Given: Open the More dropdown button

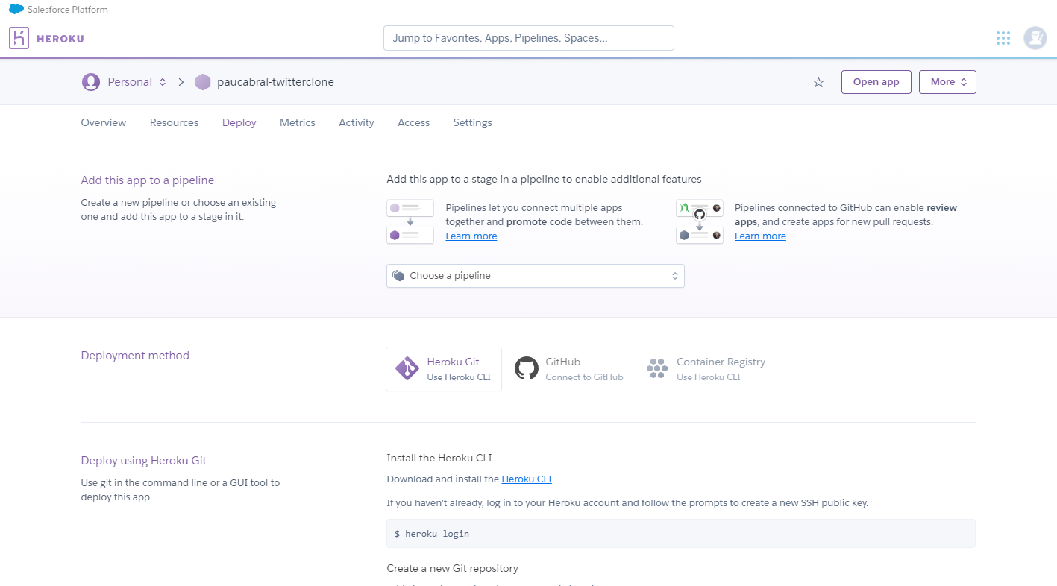Looking at the screenshot, I should click(947, 82).
